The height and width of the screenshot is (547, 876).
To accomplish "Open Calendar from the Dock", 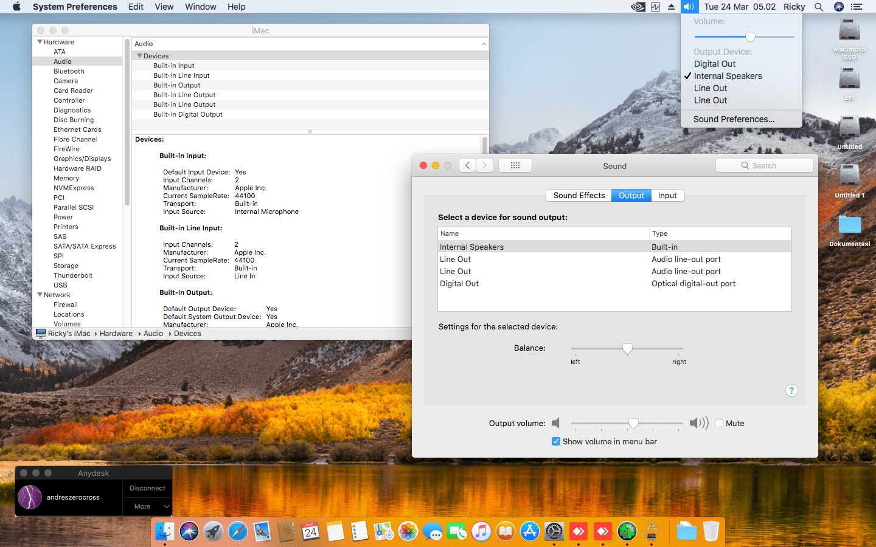I will [311, 531].
